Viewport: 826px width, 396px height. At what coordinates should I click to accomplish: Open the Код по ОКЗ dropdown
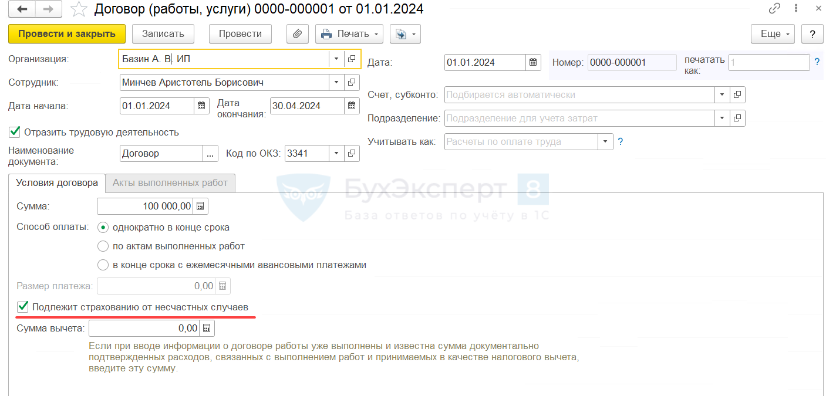click(336, 154)
